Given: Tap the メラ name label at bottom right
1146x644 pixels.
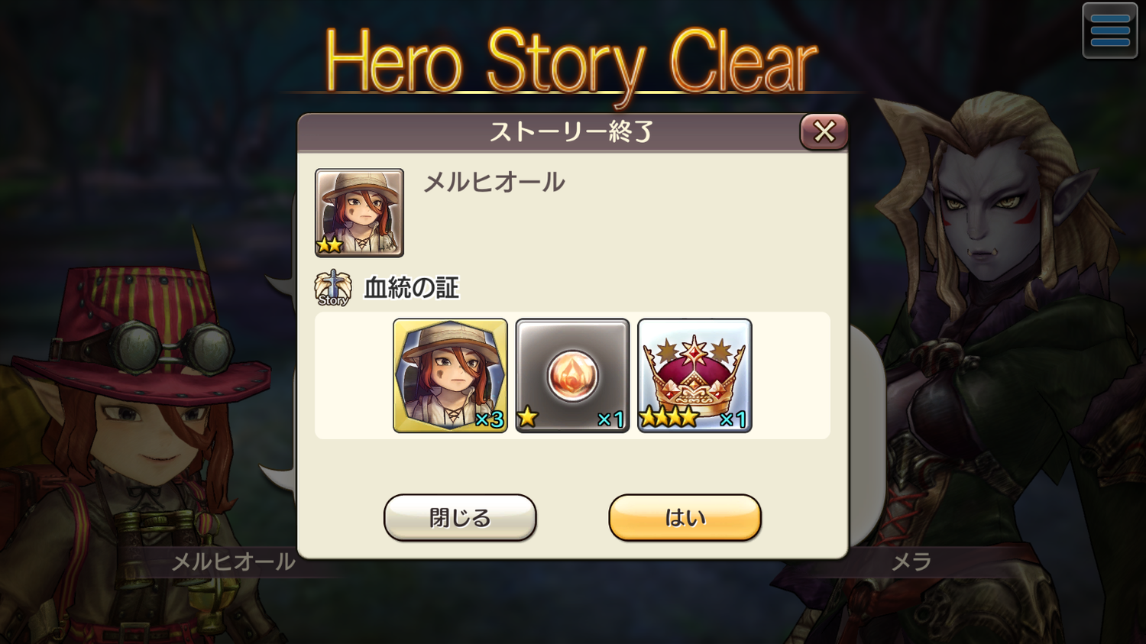Looking at the screenshot, I should [x=911, y=562].
